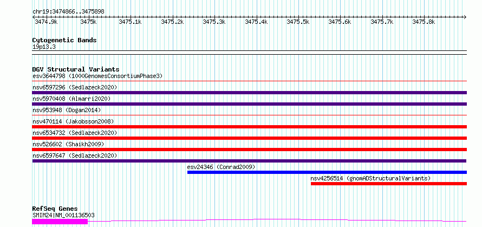Click the 3475k ruler tick label

click(88, 22)
